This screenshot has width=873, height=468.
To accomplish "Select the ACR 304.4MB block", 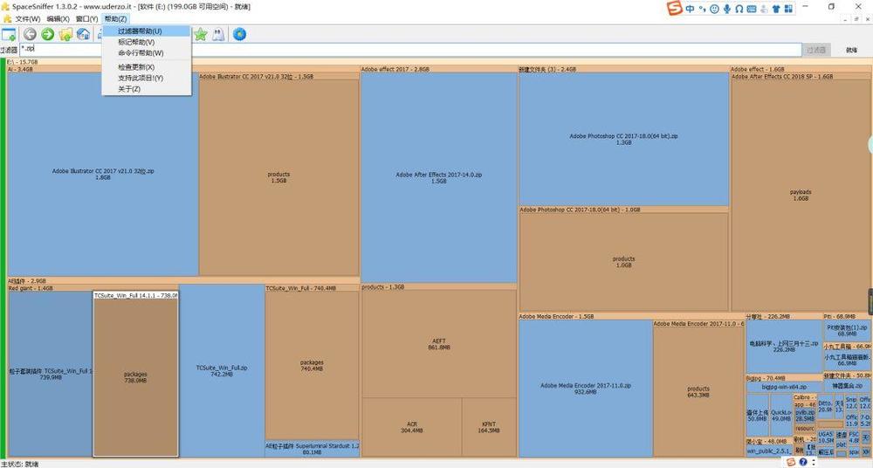I will coord(412,427).
